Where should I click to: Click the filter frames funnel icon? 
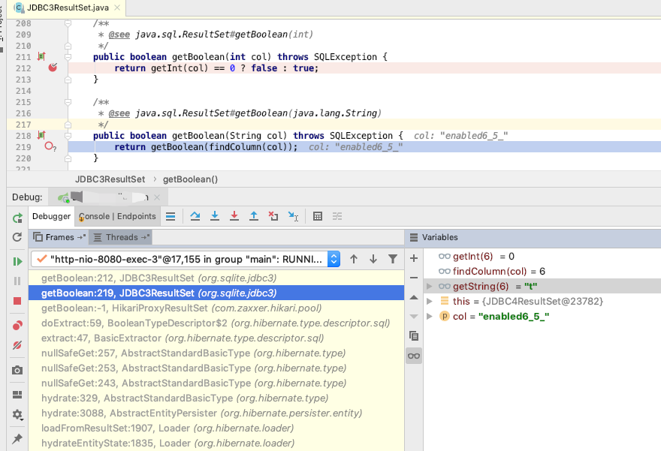392,259
